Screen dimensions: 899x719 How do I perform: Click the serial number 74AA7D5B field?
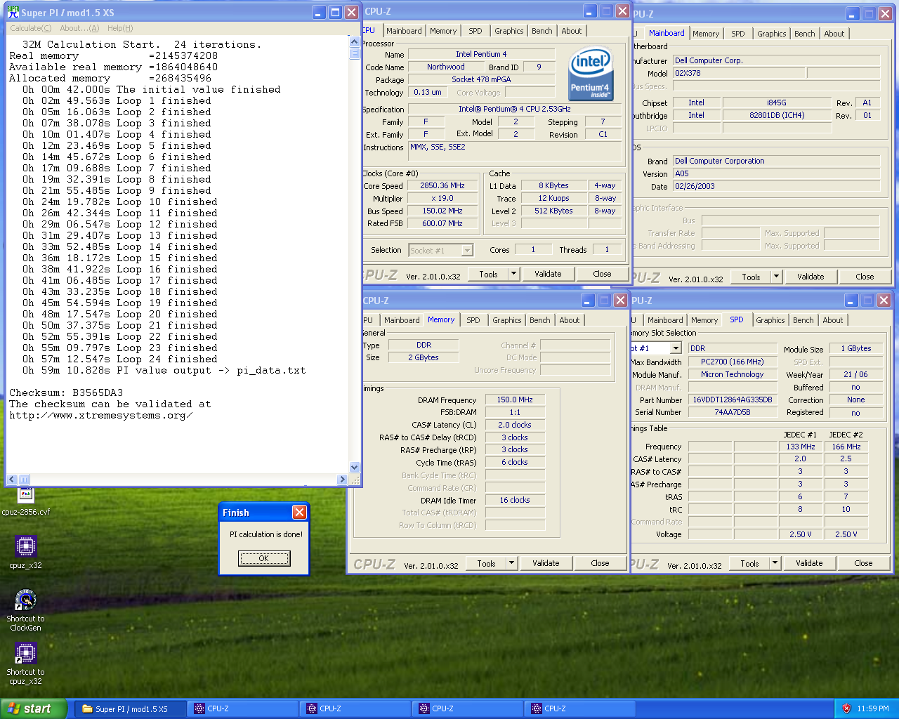[x=733, y=412]
